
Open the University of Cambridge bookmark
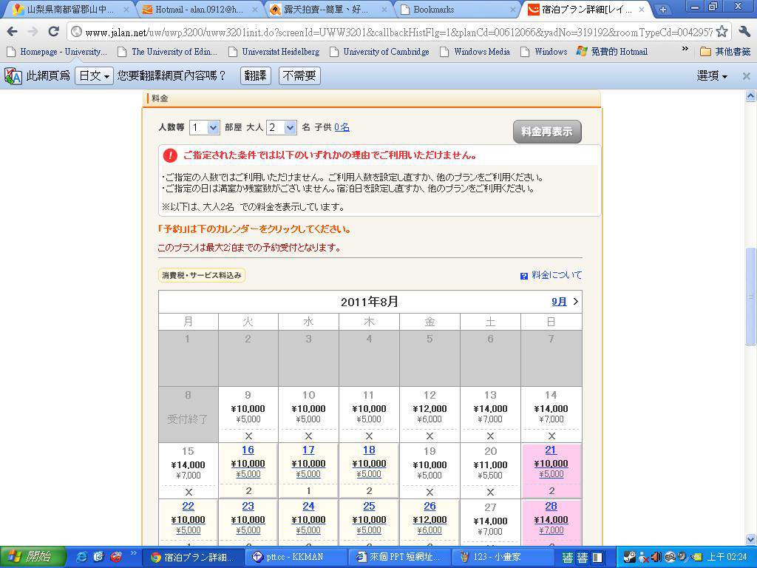[379, 52]
